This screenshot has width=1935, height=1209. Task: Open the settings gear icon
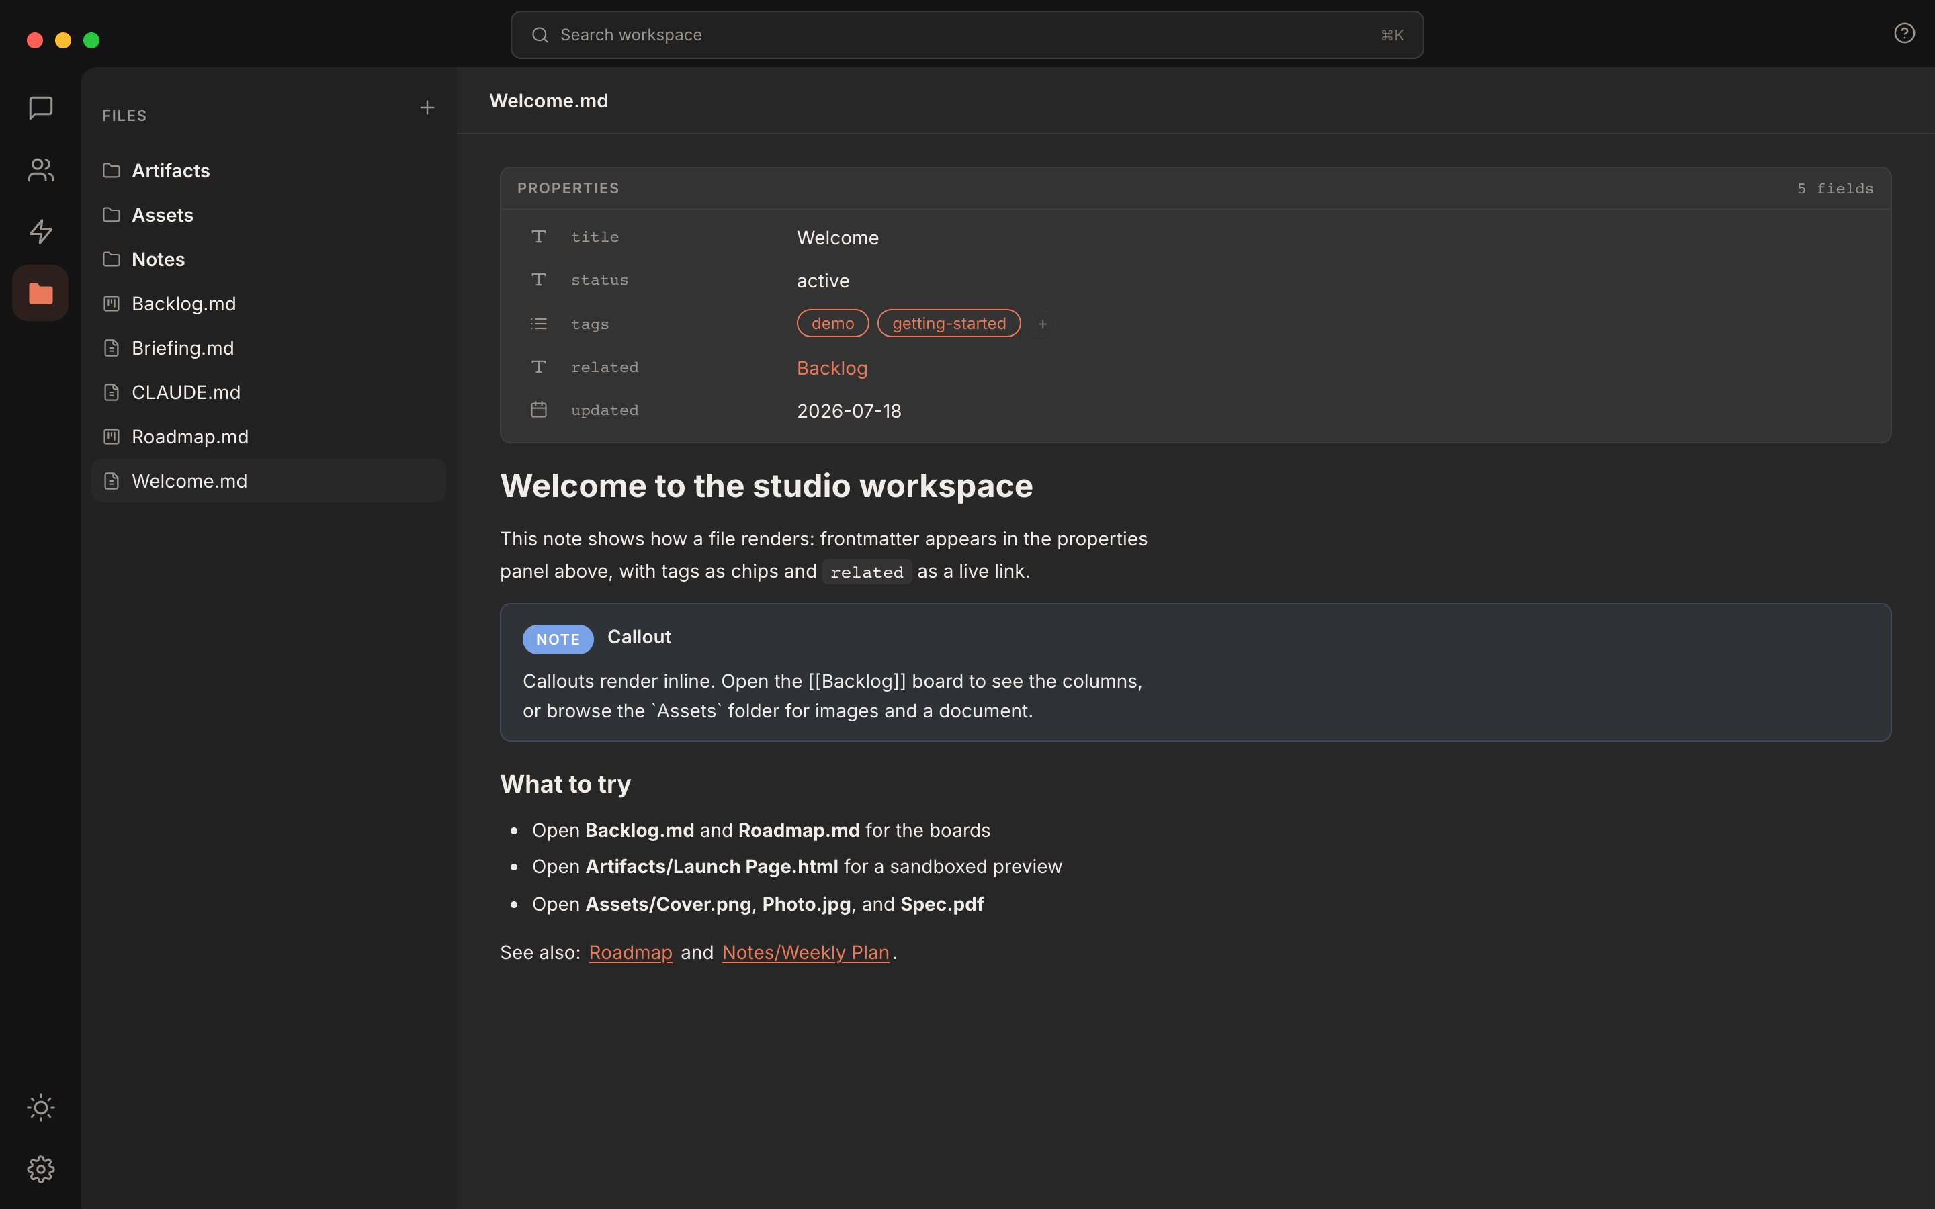pyautogui.click(x=41, y=1169)
